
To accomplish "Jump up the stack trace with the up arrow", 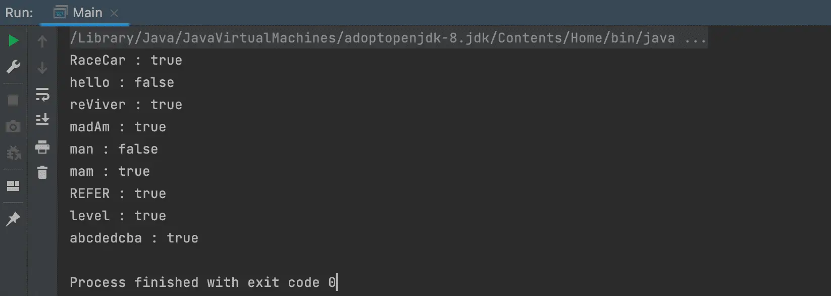I will pyautogui.click(x=42, y=41).
